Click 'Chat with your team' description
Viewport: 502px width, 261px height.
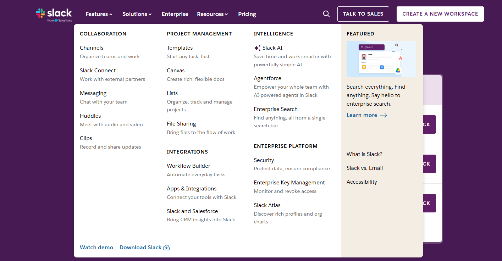pyautogui.click(x=104, y=102)
